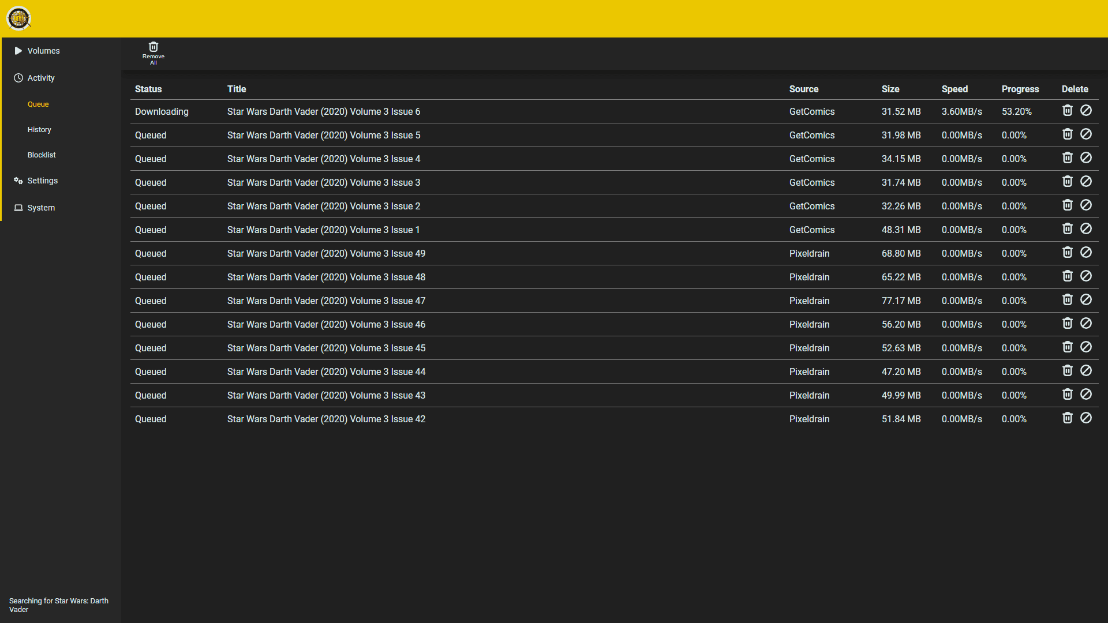This screenshot has height=623, width=1108.
Task: Click the Kapowarr logo in header
Action: point(18,18)
